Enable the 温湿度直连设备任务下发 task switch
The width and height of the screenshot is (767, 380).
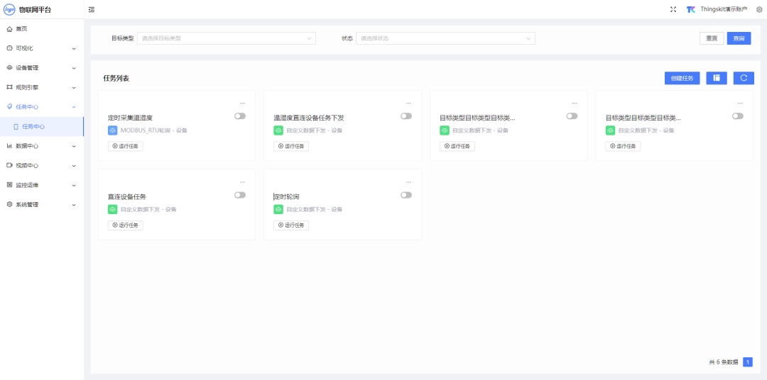(x=406, y=116)
